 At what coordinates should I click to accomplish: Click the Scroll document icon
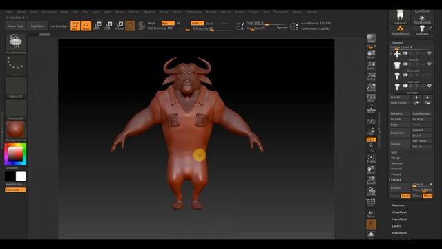[x=371, y=54]
